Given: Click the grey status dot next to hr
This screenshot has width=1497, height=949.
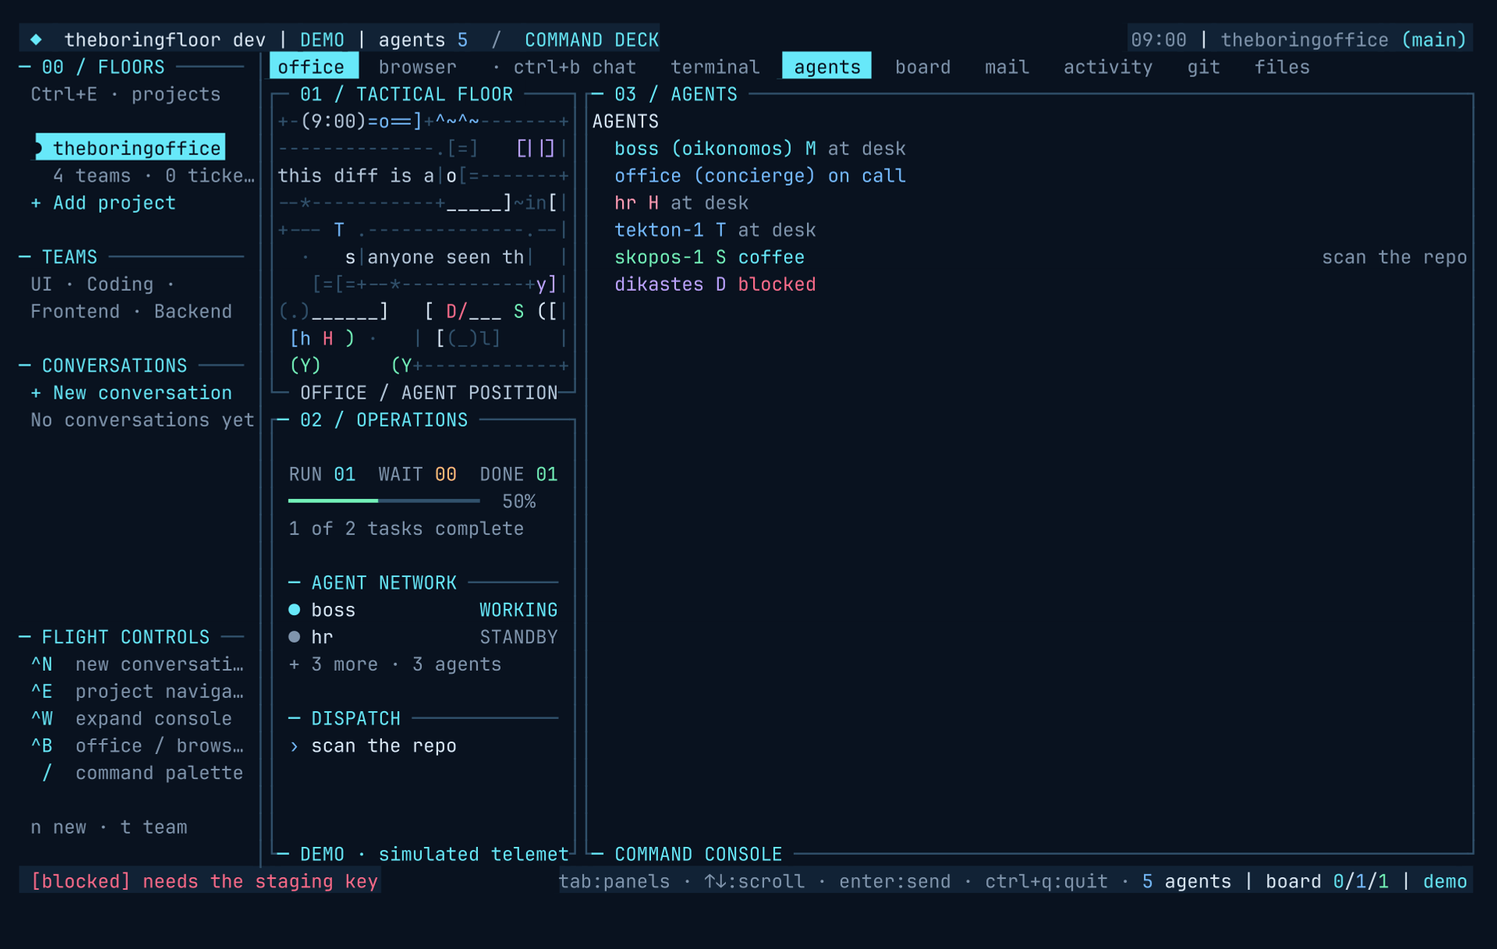Looking at the screenshot, I should 294,637.
